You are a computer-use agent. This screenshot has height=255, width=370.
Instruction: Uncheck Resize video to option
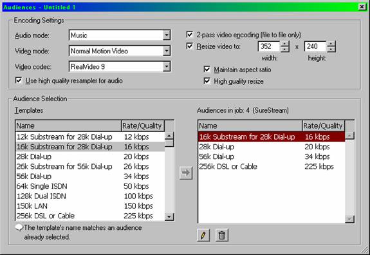189,46
